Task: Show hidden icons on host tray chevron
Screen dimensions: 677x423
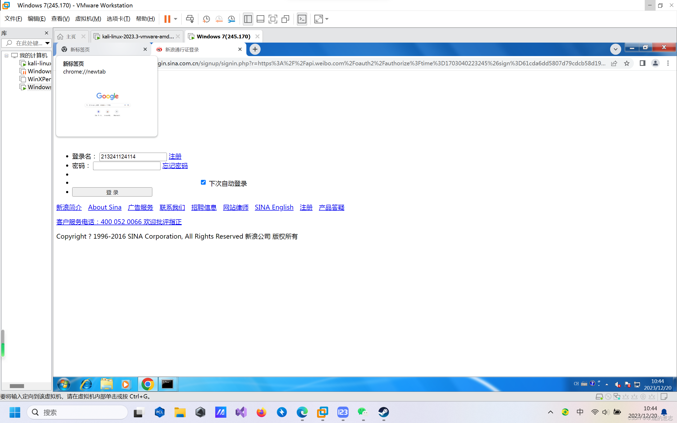Action: click(550, 412)
